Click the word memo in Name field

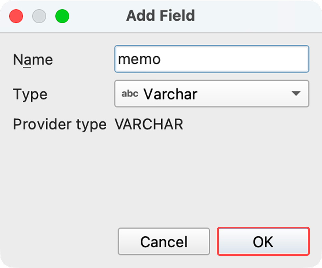tap(139, 59)
